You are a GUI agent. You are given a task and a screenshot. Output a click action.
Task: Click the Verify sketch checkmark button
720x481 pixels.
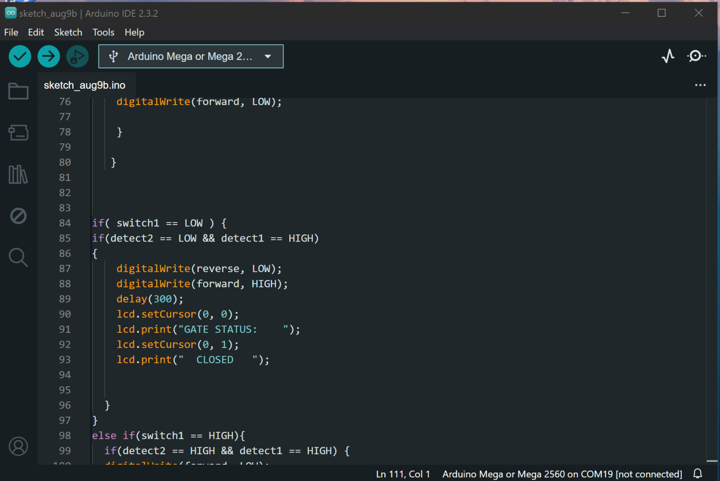coord(20,57)
